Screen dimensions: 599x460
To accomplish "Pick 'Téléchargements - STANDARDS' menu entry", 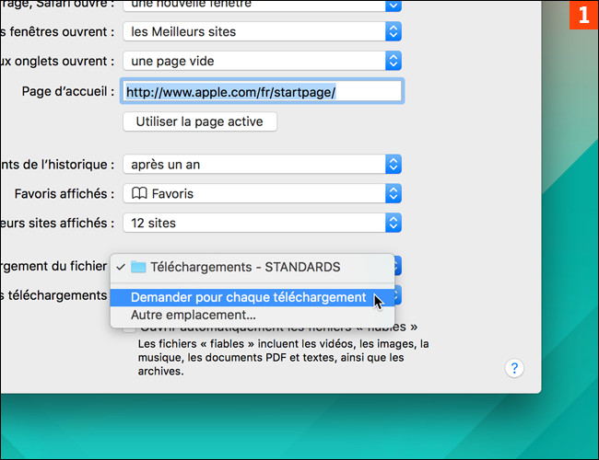I will [244, 267].
